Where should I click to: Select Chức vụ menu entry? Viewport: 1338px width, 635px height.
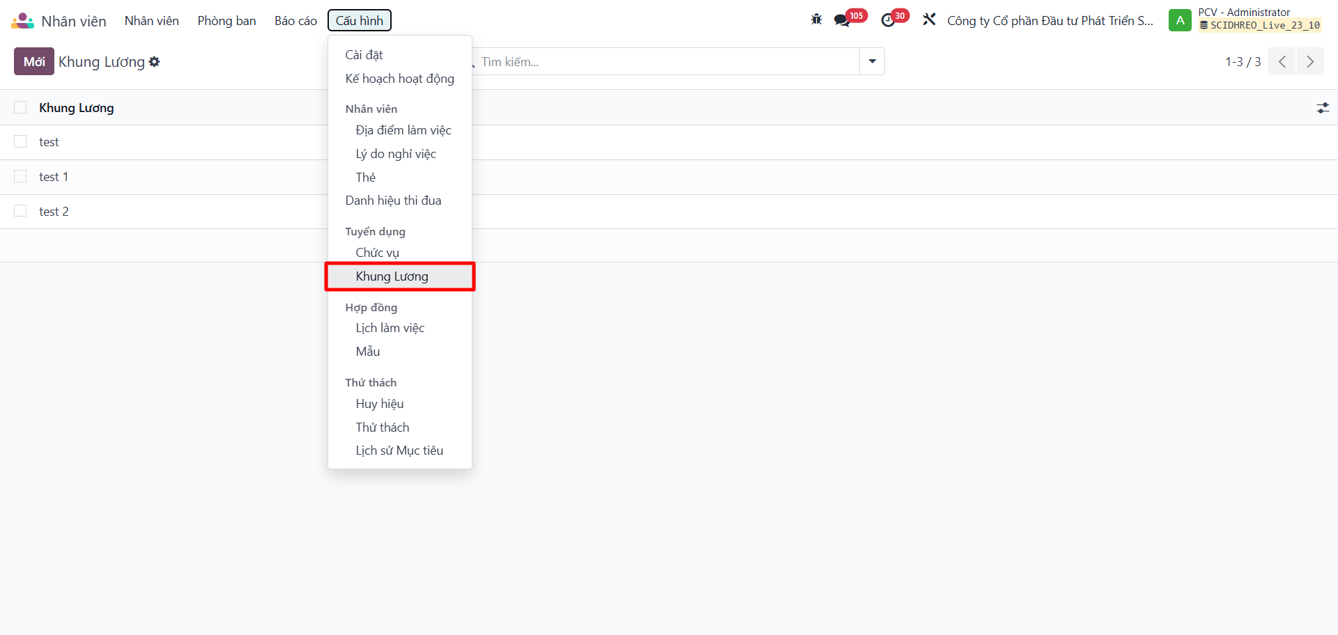click(400, 253)
